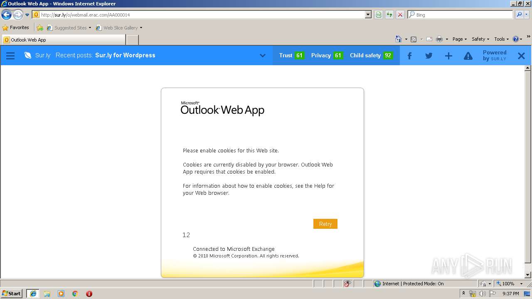The width and height of the screenshot is (532, 299).
Task: Select the Outlook Web App tab
Action: click(63, 40)
